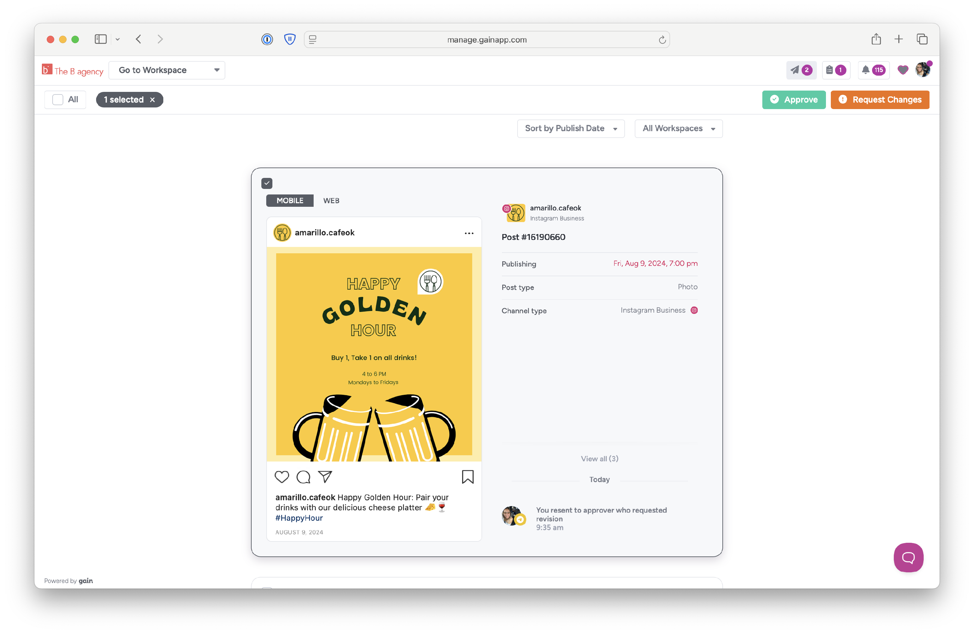Open the Sort by Publish Date dropdown
Viewport: 974px width, 634px height.
tap(570, 129)
